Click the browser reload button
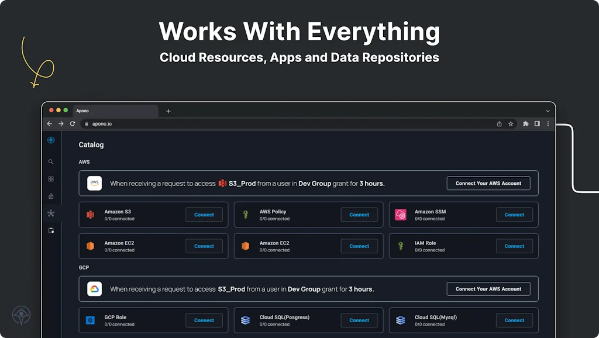The width and height of the screenshot is (599, 338). coord(73,124)
